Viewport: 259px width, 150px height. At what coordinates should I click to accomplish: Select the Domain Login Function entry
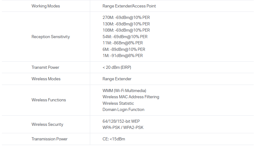[123, 110]
